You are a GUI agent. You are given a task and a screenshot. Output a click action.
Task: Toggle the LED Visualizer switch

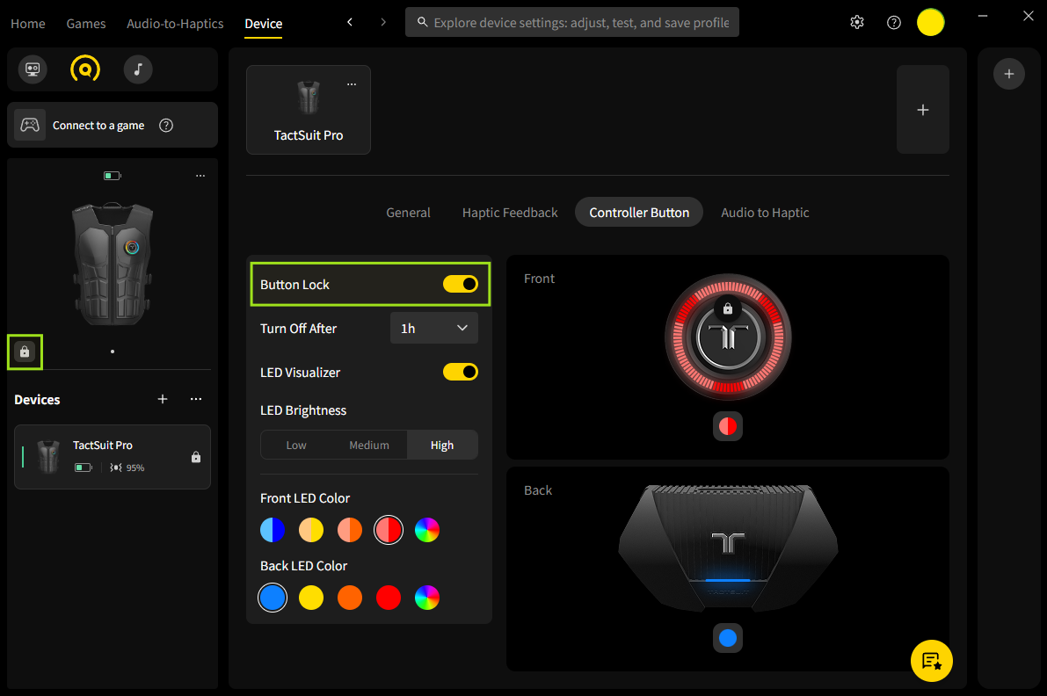pos(460,372)
